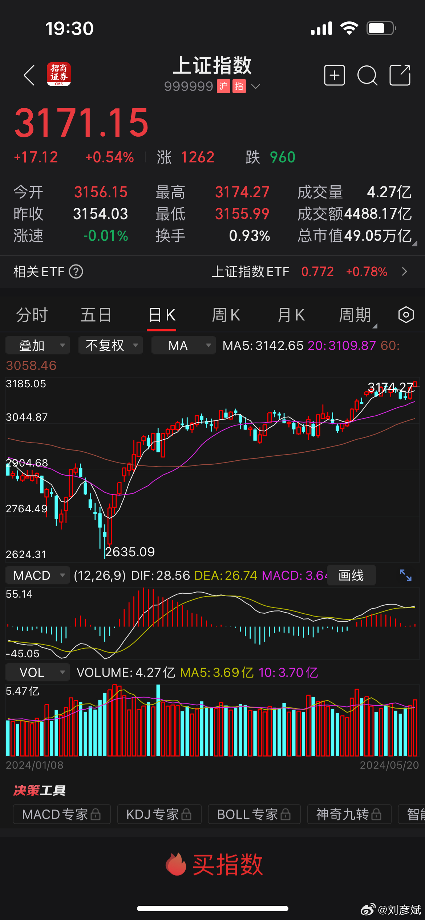Expand chart to fullscreen icon
Image resolution: width=425 pixels, height=920 pixels.
pyautogui.click(x=405, y=575)
